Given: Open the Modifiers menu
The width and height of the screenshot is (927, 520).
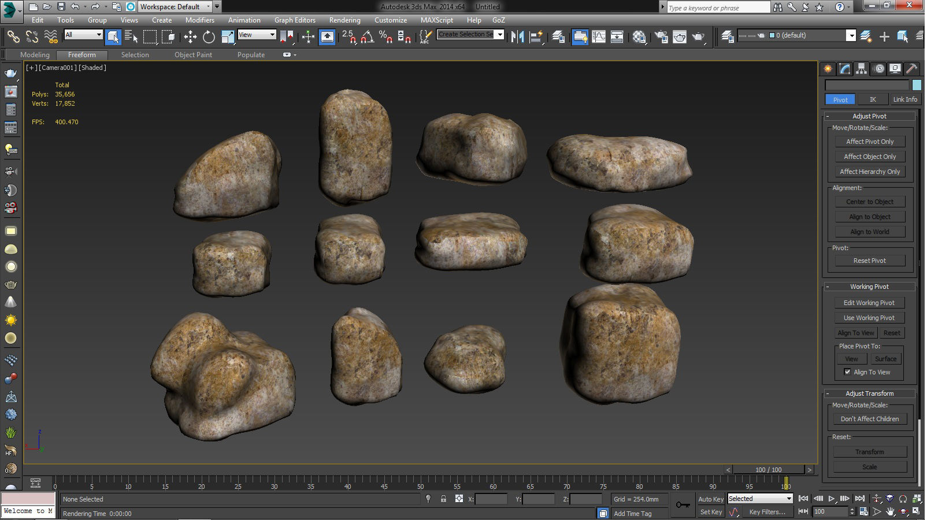Looking at the screenshot, I should coord(200,20).
